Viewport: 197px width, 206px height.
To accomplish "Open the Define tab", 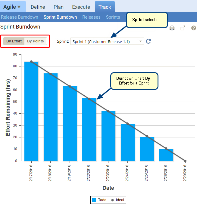I will pyautogui.click(x=38, y=7).
